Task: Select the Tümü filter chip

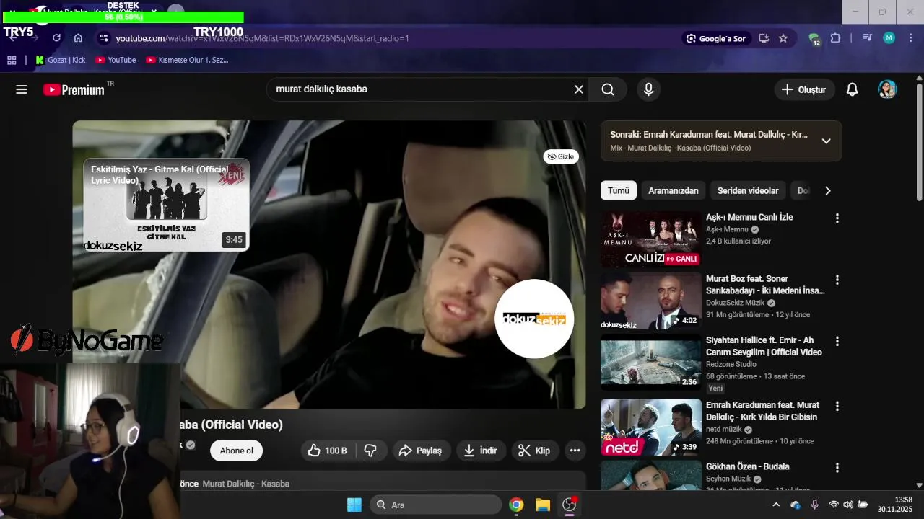Action: [619, 190]
